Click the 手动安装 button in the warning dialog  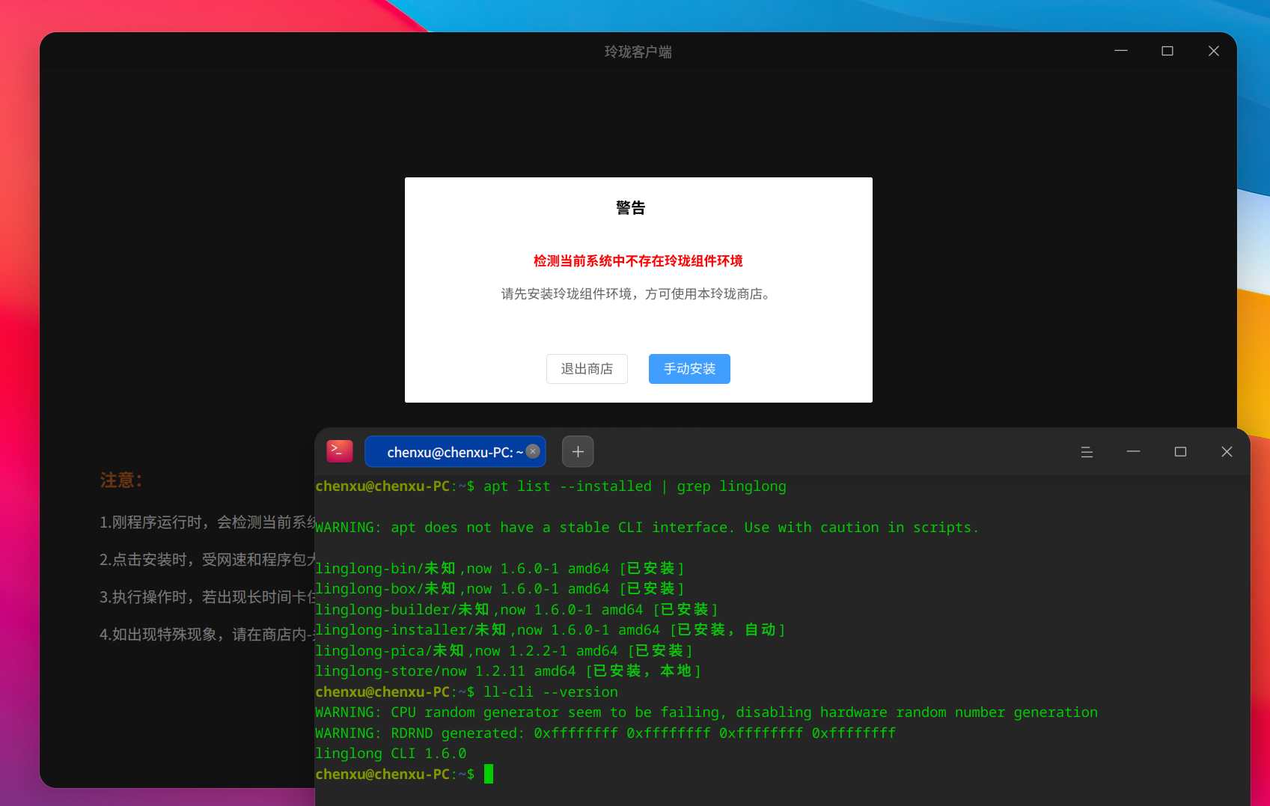689,369
